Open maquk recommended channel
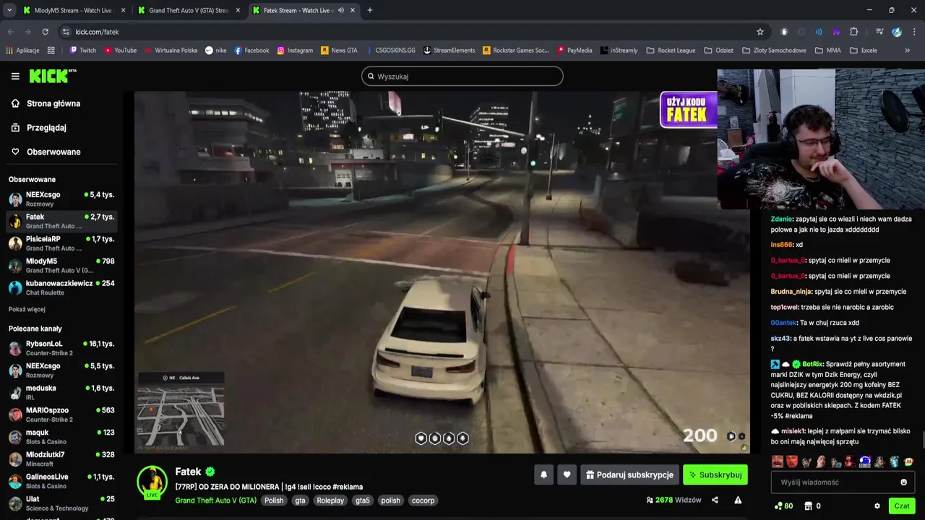Screen dimensions: 925x520 point(61,436)
